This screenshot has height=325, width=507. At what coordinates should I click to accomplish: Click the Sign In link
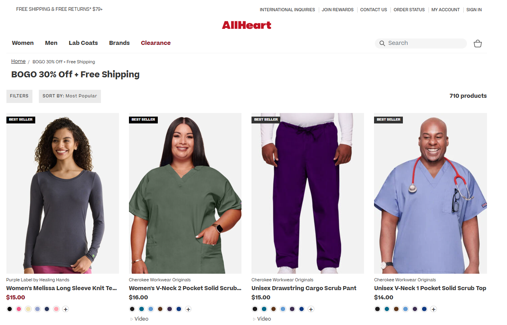point(474,10)
